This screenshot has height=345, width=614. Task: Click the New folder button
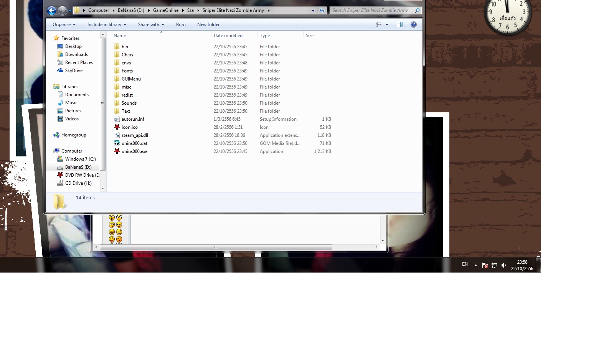pos(208,25)
